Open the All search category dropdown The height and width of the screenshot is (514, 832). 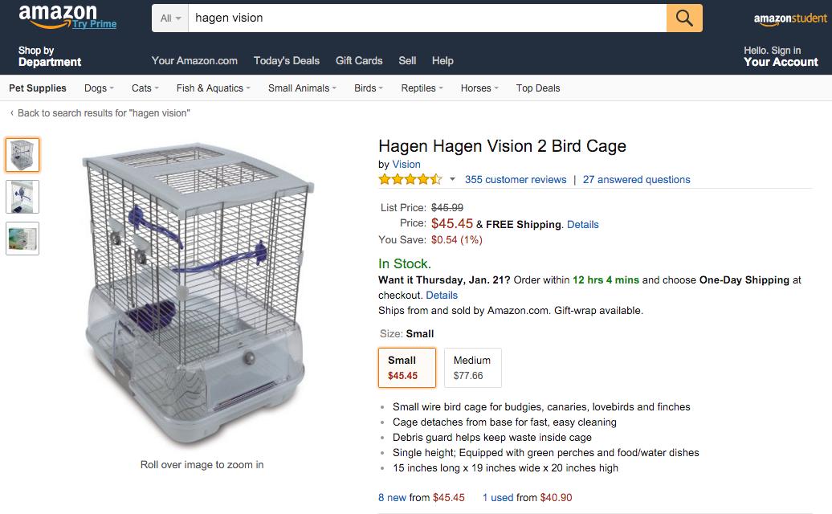click(x=170, y=18)
